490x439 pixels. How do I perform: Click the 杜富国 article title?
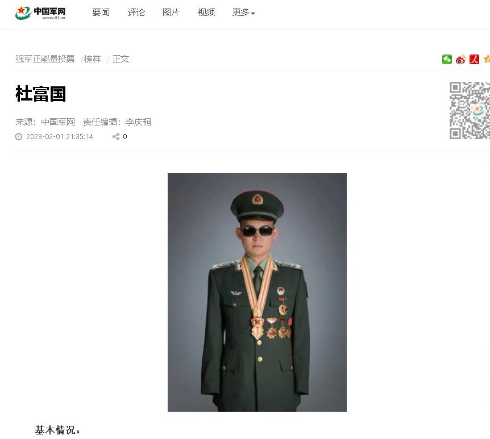point(40,94)
